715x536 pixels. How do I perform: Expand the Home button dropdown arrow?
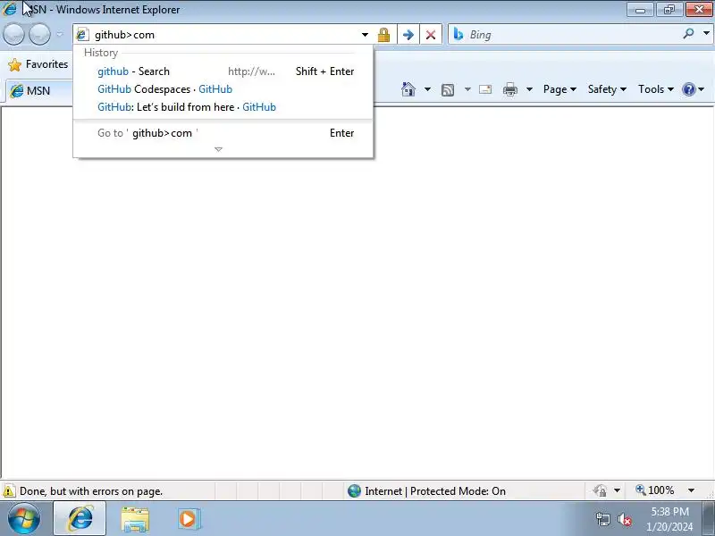(x=427, y=89)
